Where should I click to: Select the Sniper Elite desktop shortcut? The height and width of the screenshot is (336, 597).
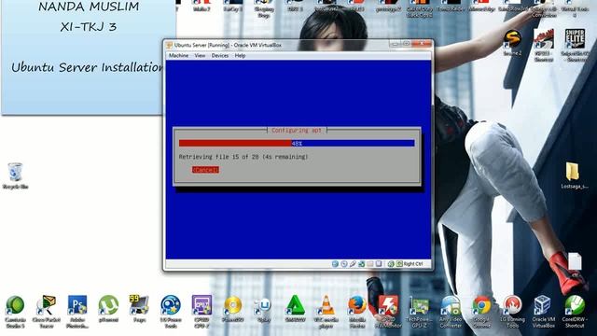575,45
